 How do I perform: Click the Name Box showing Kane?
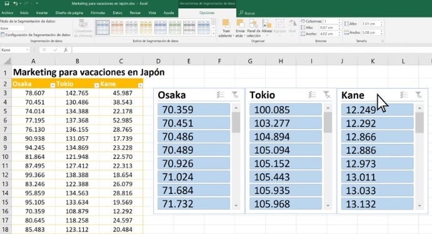click(x=15, y=50)
